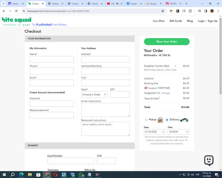Screen dimensions: 222x178
Task: Click the Apt/Suite/Building field
Action: (105, 71)
